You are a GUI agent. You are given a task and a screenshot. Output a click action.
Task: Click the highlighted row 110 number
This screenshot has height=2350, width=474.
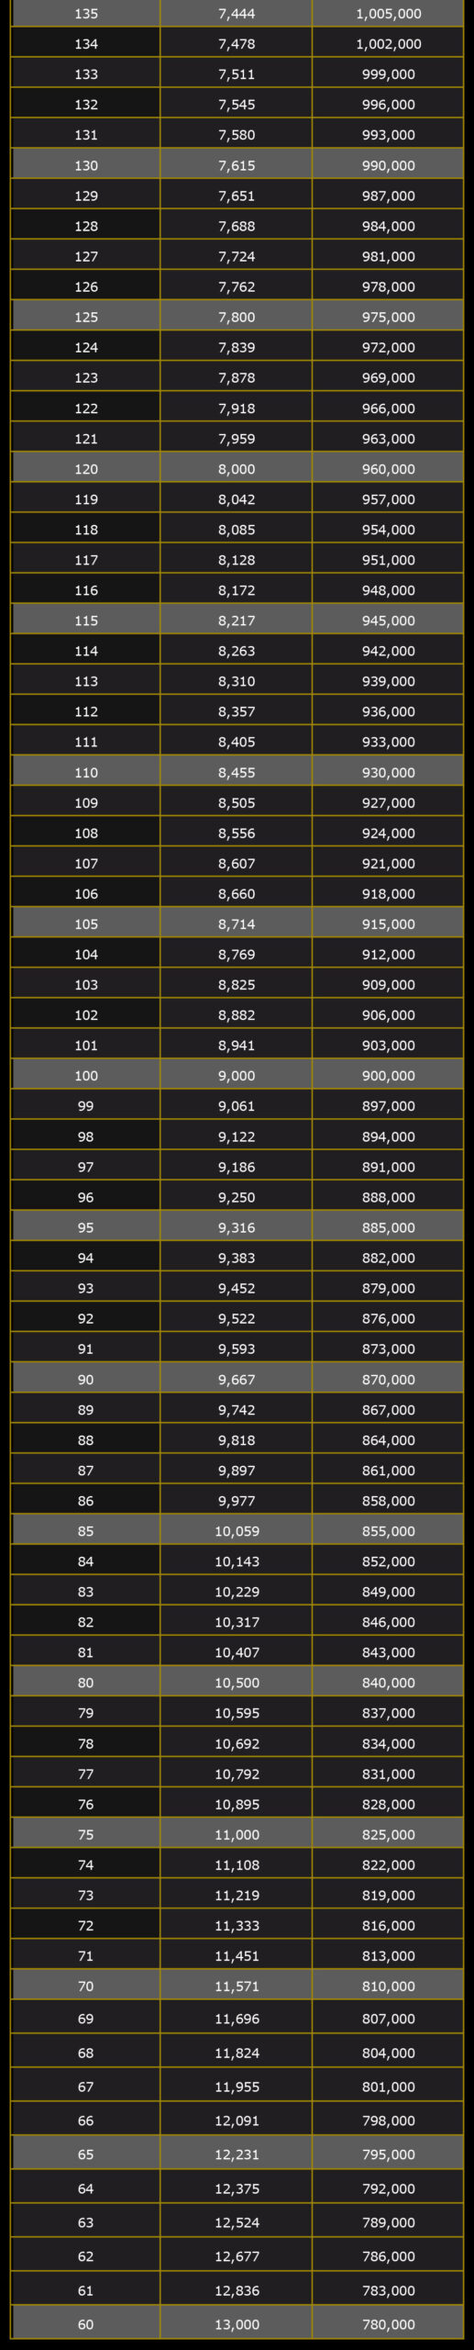pyautogui.click(x=86, y=772)
